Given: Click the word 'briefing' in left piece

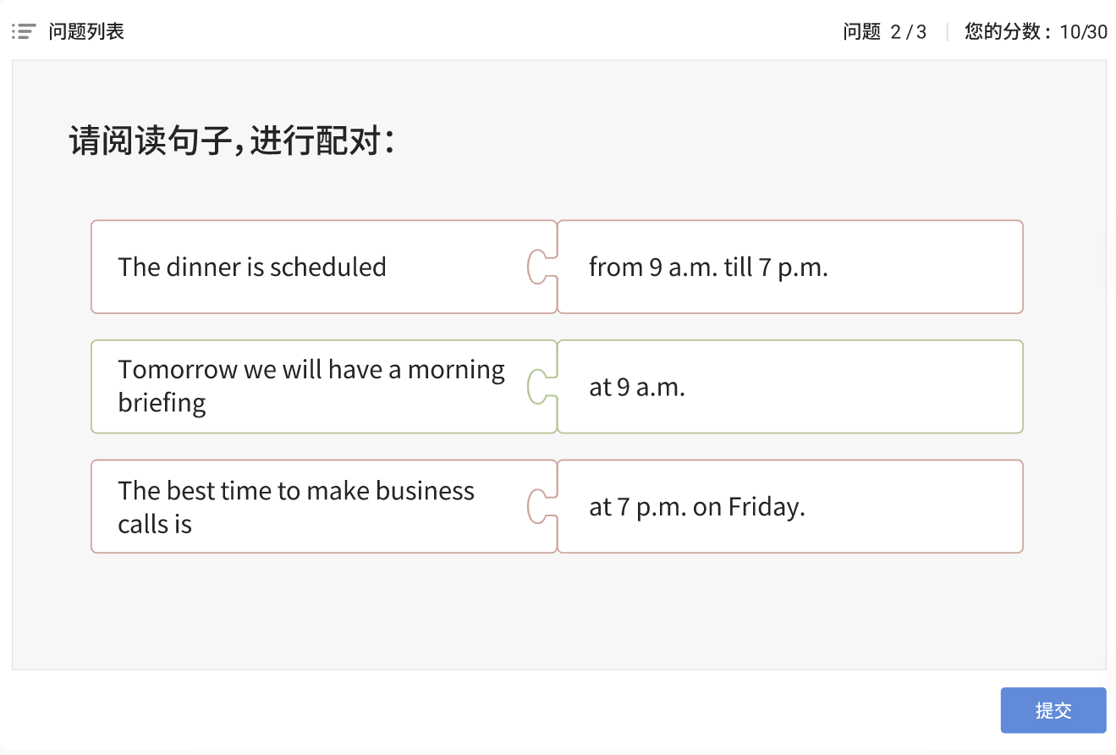Looking at the screenshot, I should [x=162, y=402].
